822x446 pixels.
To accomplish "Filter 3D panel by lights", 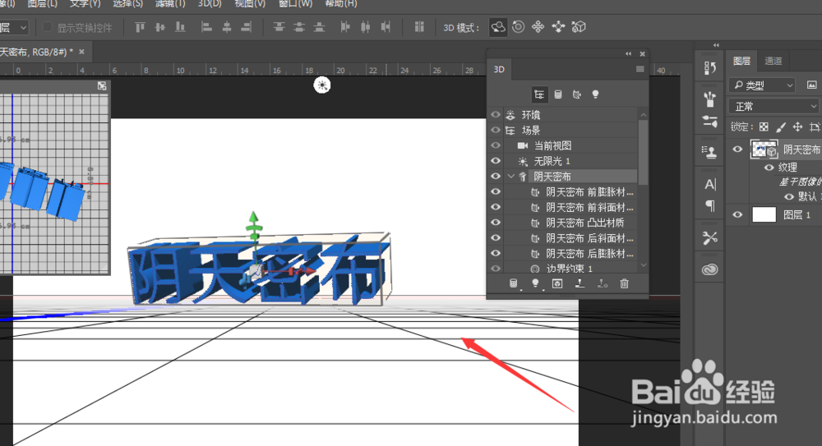I will click(x=595, y=94).
